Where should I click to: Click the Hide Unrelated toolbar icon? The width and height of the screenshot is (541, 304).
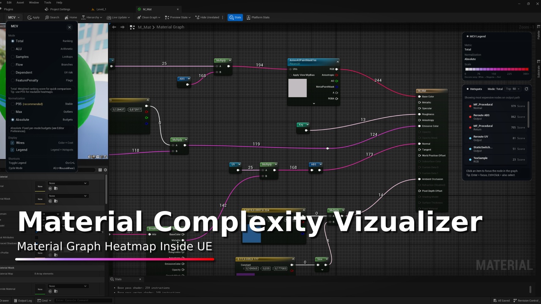point(197,17)
